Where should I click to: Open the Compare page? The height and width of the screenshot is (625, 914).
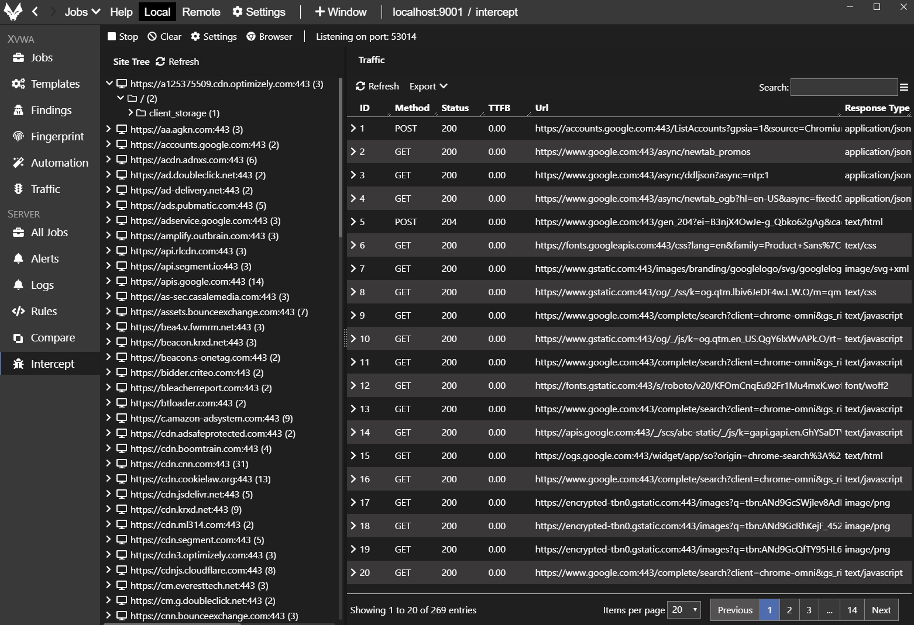(x=53, y=337)
